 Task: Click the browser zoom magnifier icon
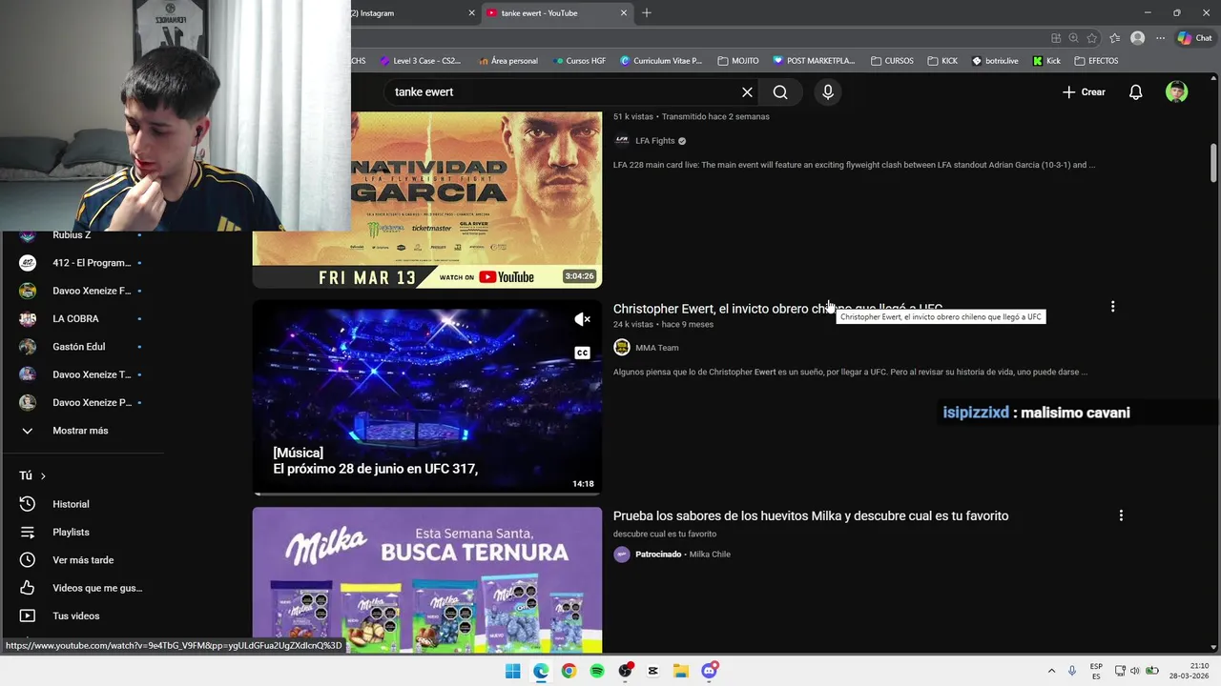pyautogui.click(x=1073, y=38)
